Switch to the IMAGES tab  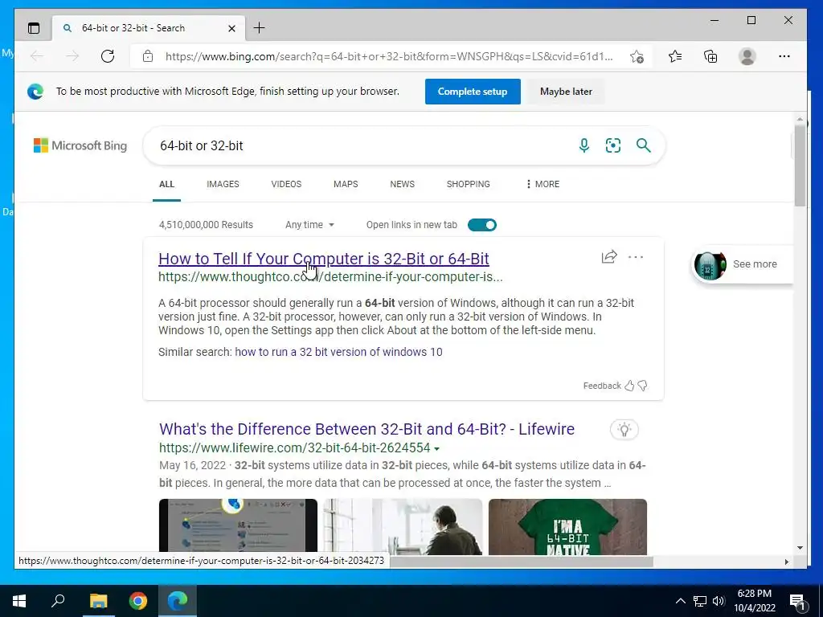(x=223, y=184)
